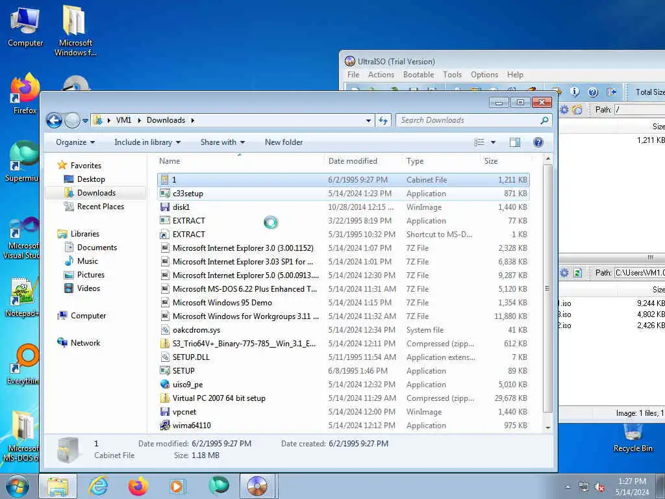Click UltraISO gear icon beside upper Path

point(564,110)
